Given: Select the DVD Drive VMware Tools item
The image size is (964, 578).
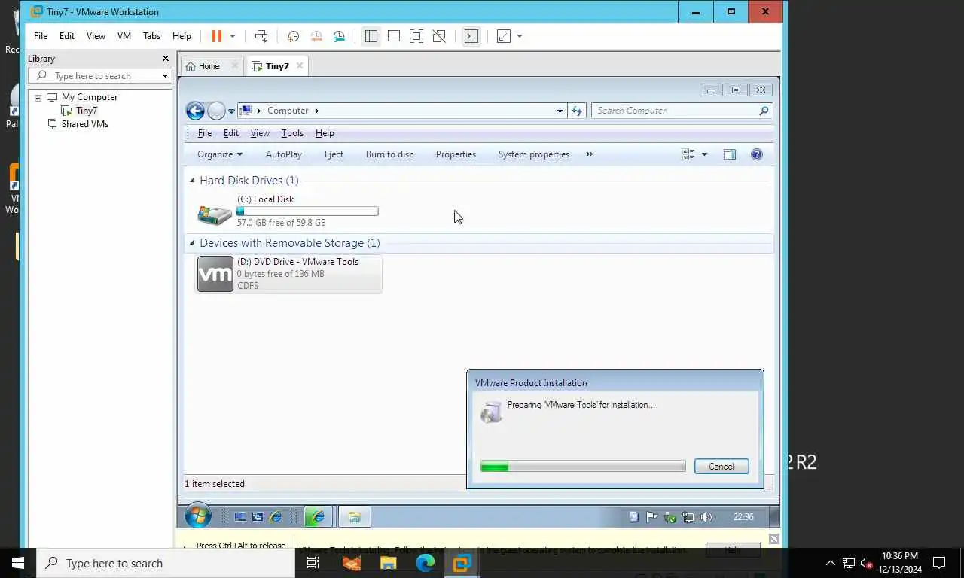Looking at the screenshot, I should (x=289, y=274).
